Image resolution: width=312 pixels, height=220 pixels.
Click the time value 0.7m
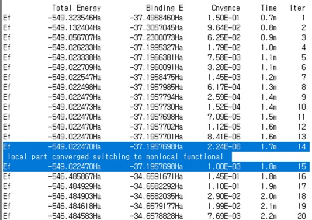click(269, 18)
